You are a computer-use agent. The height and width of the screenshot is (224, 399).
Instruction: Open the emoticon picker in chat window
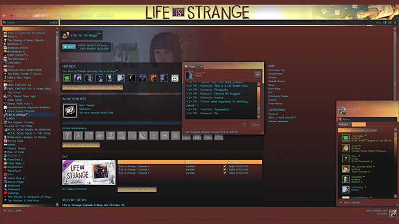[x=244, y=125]
